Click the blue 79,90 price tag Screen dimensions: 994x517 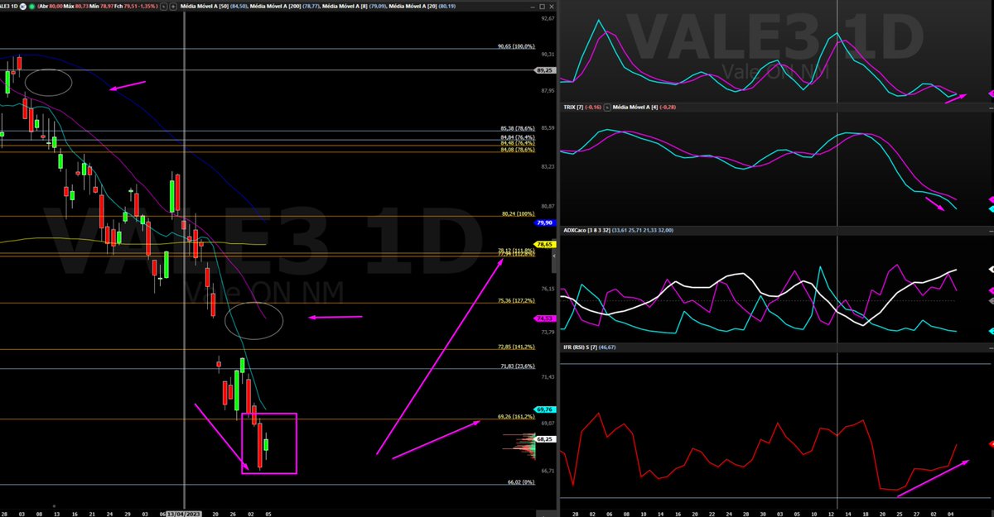point(545,223)
